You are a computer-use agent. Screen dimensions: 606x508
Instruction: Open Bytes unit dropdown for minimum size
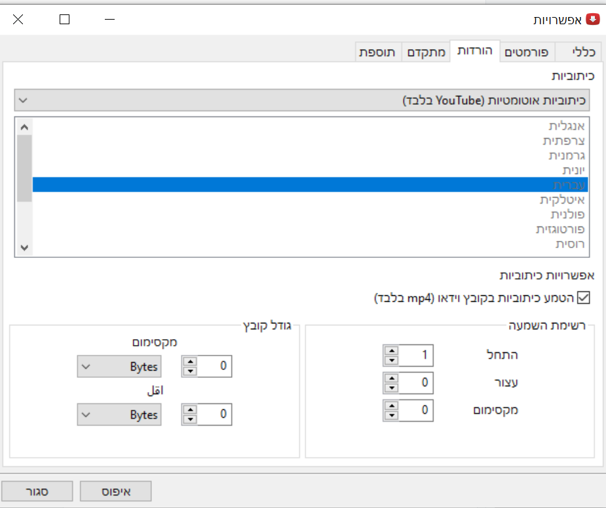[119, 414]
